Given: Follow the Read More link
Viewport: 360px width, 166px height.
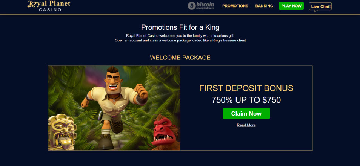Looking at the screenshot, I should point(246,125).
